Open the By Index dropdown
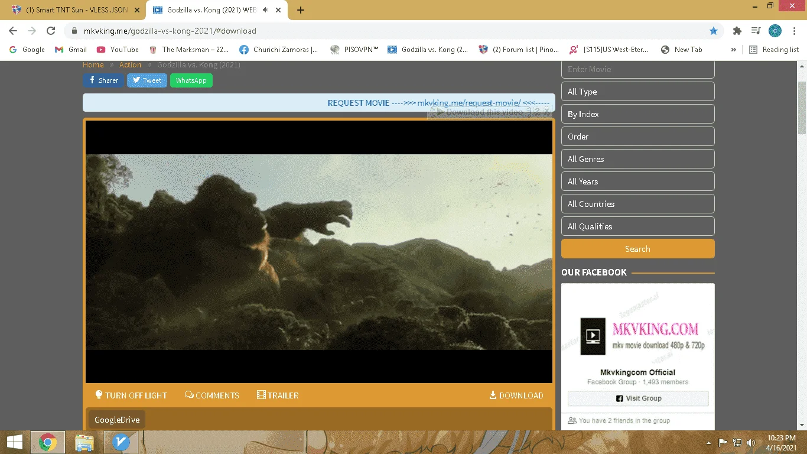Screen dimensions: 807x454 click(638, 114)
